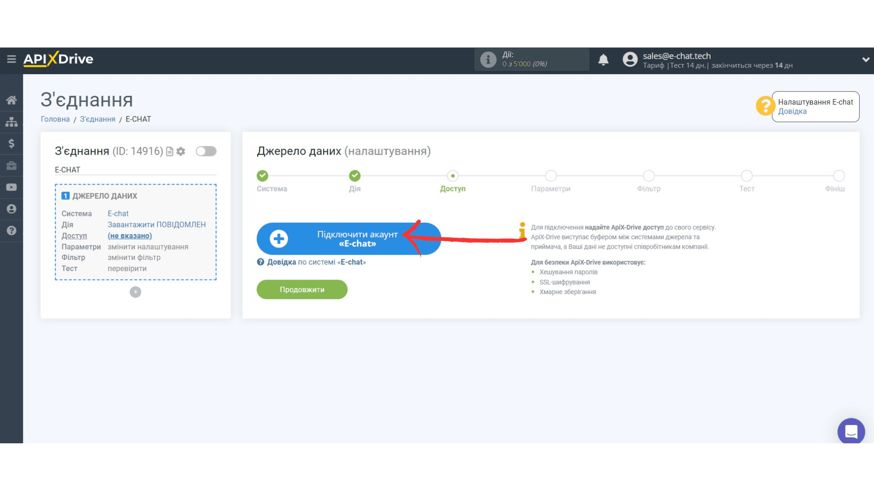Viewport: 874px width, 491px height.
Task: Click the document copy icon near ID
Action: coord(170,151)
